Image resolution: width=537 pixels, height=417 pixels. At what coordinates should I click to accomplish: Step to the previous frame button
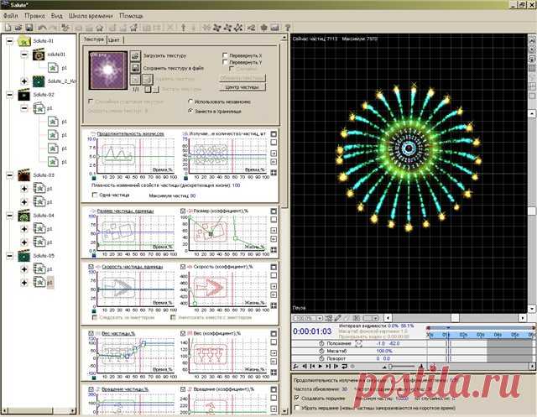click(x=305, y=367)
